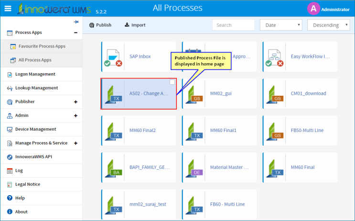Click the Publish button

pos(100,25)
